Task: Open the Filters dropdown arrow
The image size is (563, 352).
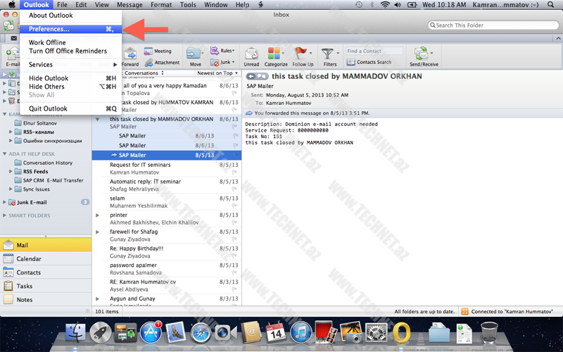Action: tap(338, 54)
